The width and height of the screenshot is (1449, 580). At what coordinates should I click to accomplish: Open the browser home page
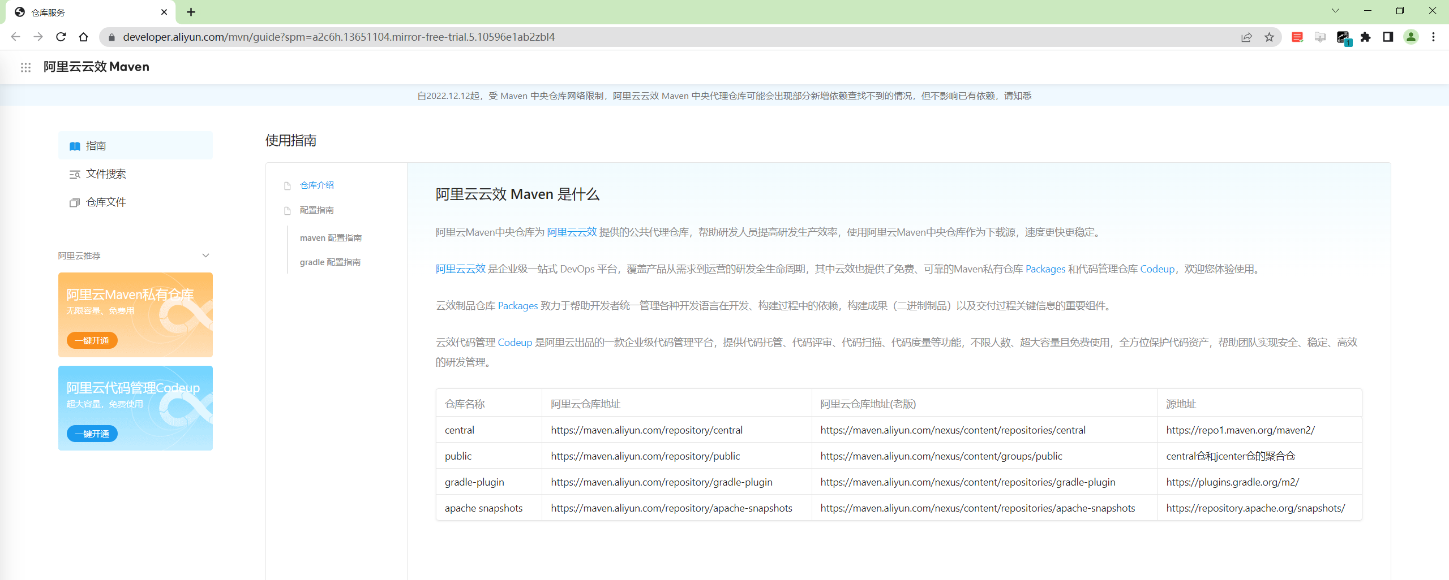(84, 37)
